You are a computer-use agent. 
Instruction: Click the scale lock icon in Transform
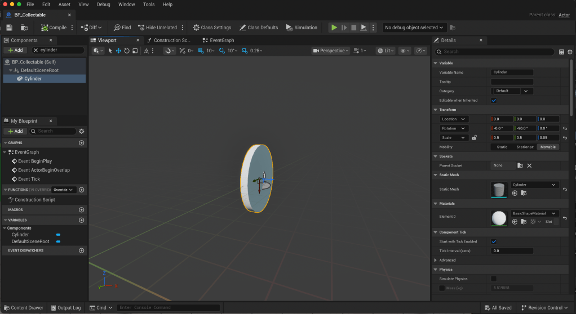(475, 137)
